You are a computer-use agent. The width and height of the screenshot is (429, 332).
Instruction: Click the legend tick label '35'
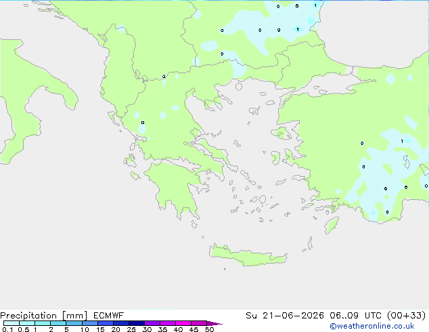162,329
